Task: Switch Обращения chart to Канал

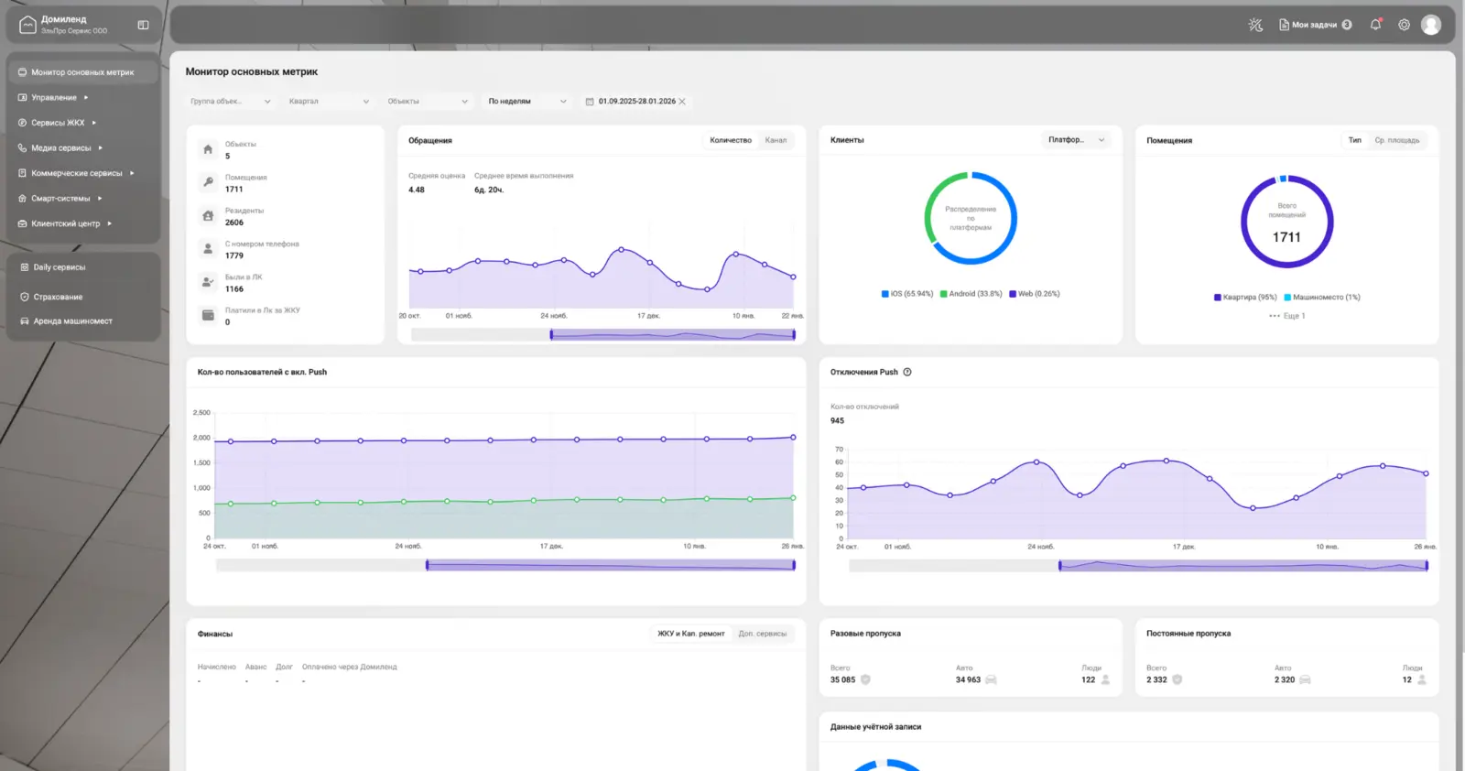Action: pos(776,140)
